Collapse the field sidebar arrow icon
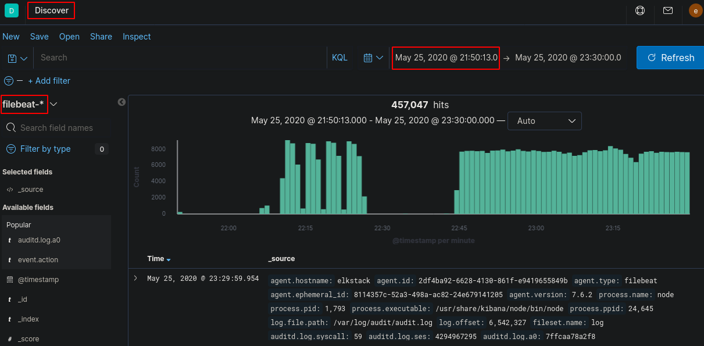The width and height of the screenshot is (704, 346). point(121,102)
